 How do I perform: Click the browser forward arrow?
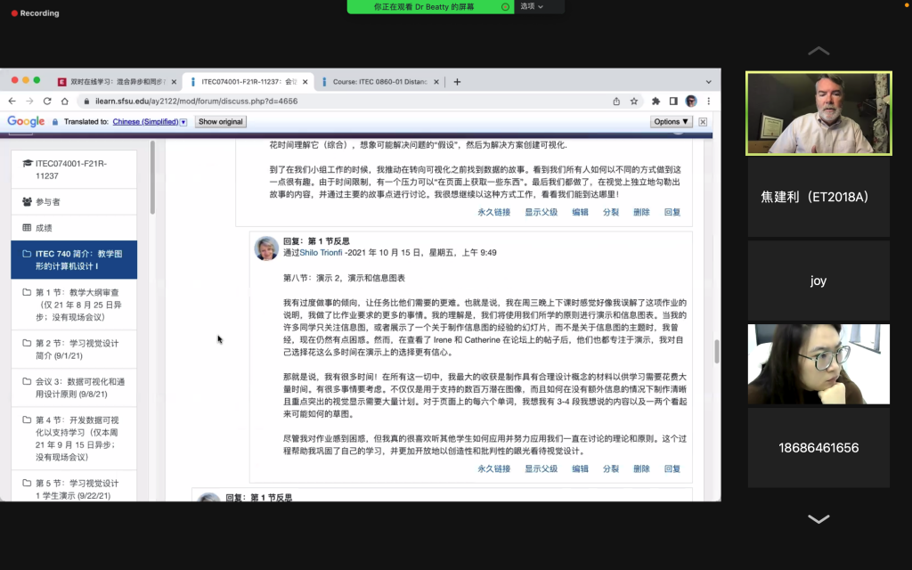pyautogui.click(x=29, y=102)
